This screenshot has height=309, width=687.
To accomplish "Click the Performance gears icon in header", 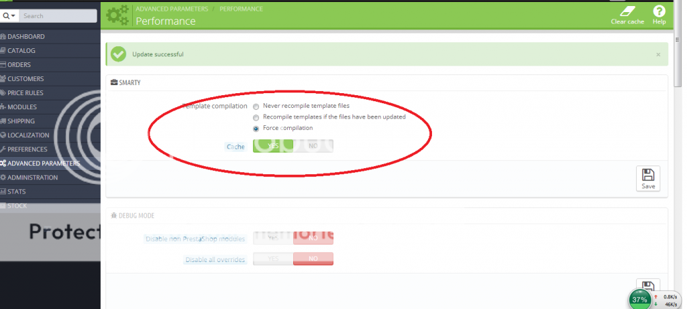I will click(118, 15).
